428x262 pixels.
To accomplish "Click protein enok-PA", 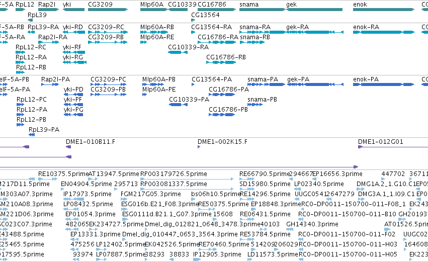I will [x=366, y=79].
